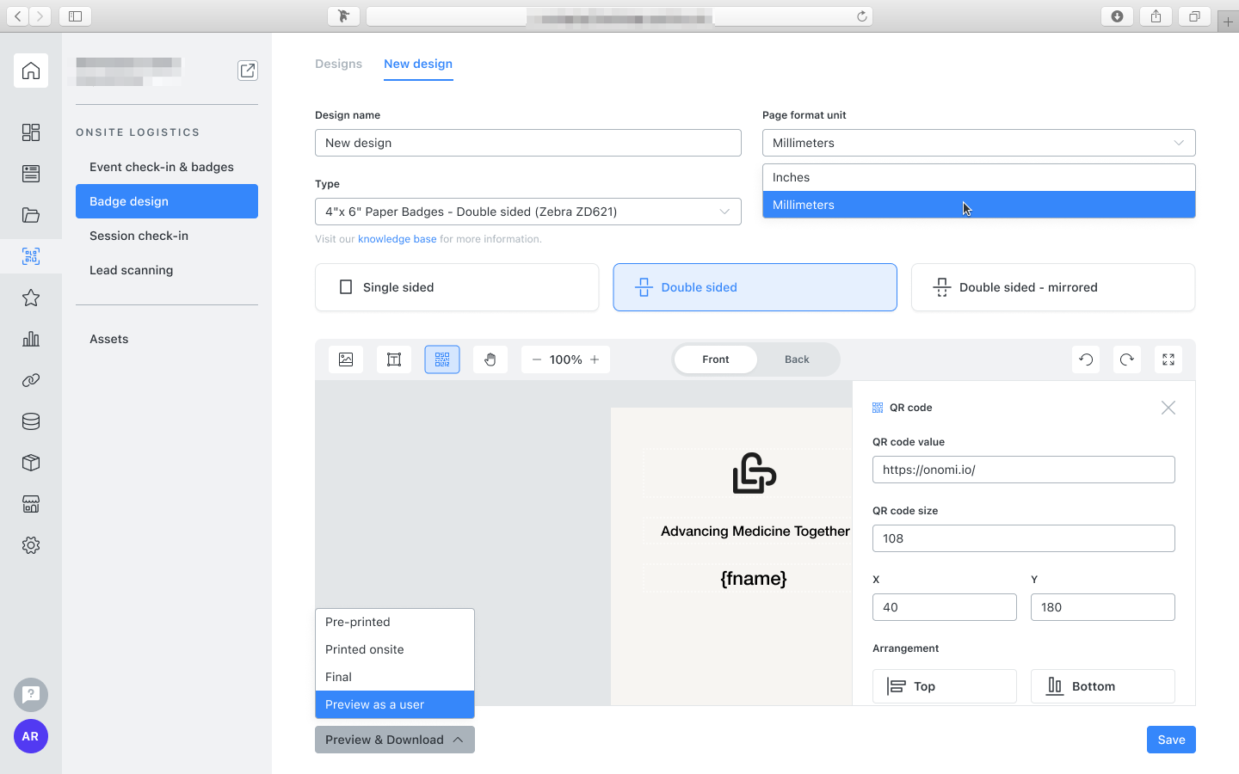Image resolution: width=1239 pixels, height=774 pixels.
Task: Choose Preview as a user
Action: 395,704
